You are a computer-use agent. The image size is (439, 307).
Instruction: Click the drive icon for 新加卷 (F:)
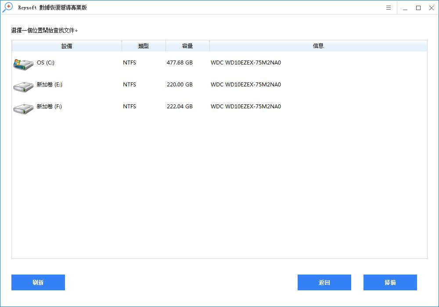(x=23, y=108)
